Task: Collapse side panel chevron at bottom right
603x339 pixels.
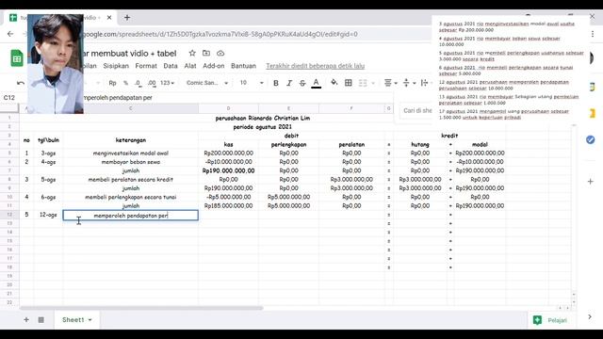Action: coord(590,316)
